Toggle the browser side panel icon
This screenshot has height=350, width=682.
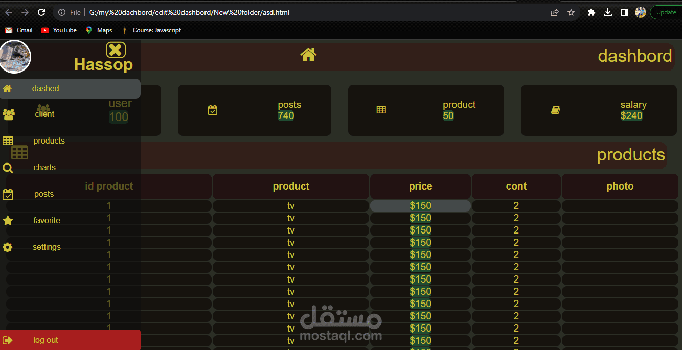click(624, 12)
